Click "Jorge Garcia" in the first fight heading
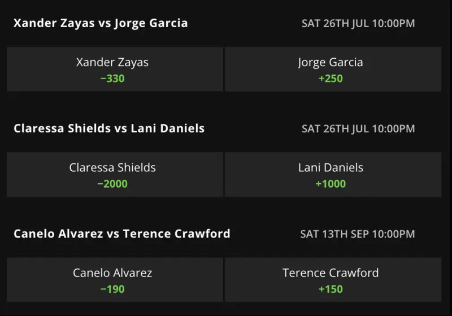The width and height of the screenshot is (452, 316). (x=151, y=23)
